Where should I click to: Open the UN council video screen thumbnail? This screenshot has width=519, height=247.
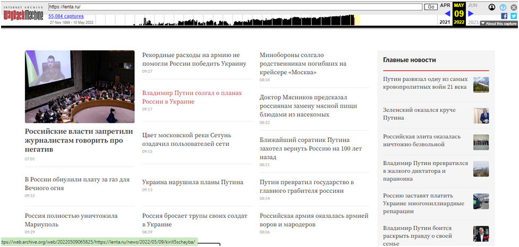pyautogui.click(x=80, y=86)
